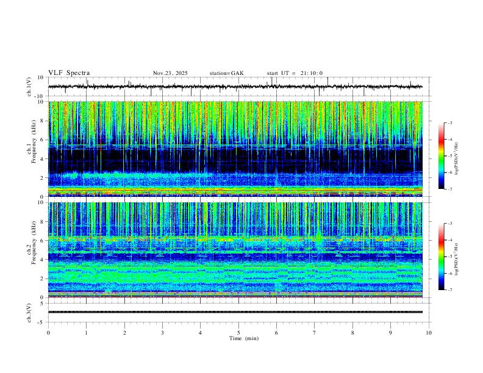Click time axis tick label '3'

pyautogui.click(x=162, y=333)
